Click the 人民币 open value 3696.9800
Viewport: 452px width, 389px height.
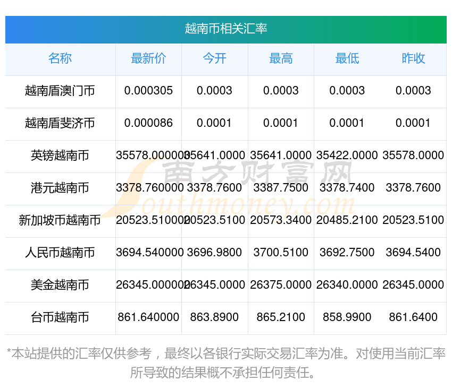click(x=214, y=253)
